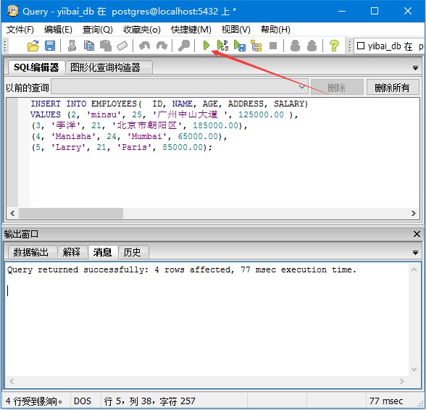Switch to the 图形化查询构造器 tab
The image size is (426, 410).
click(106, 67)
